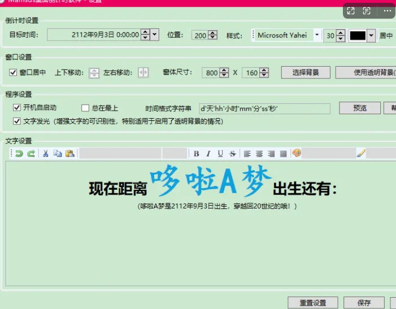Click the scissors cut icon

tap(46, 154)
